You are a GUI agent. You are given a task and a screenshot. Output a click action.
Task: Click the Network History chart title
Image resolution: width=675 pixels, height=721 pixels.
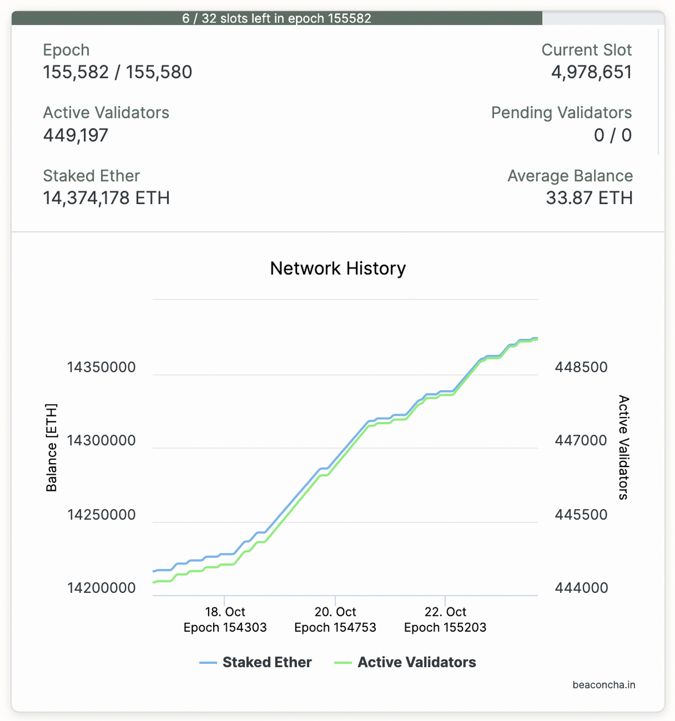point(337,268)
